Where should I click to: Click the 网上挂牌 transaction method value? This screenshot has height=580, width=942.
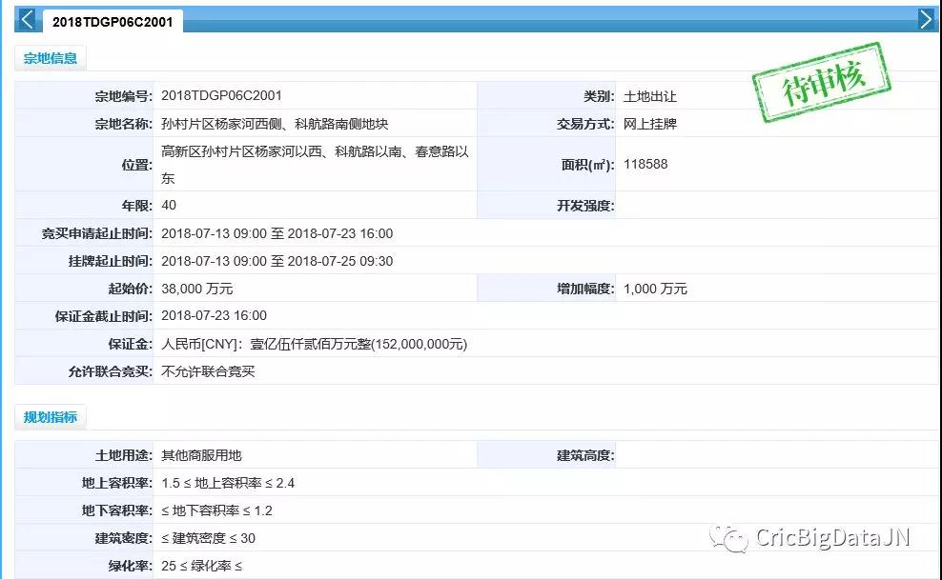[x=649, y=124]
